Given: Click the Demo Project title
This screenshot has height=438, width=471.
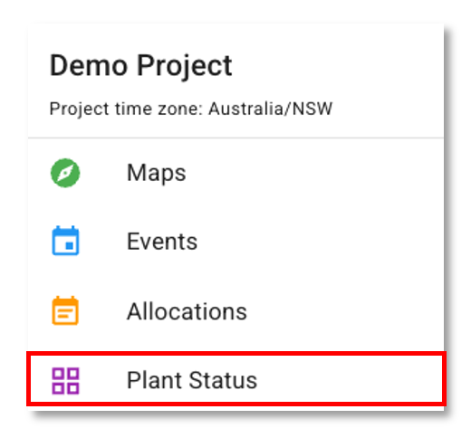Looking at the screenshot, I should [x=140, y=66].
